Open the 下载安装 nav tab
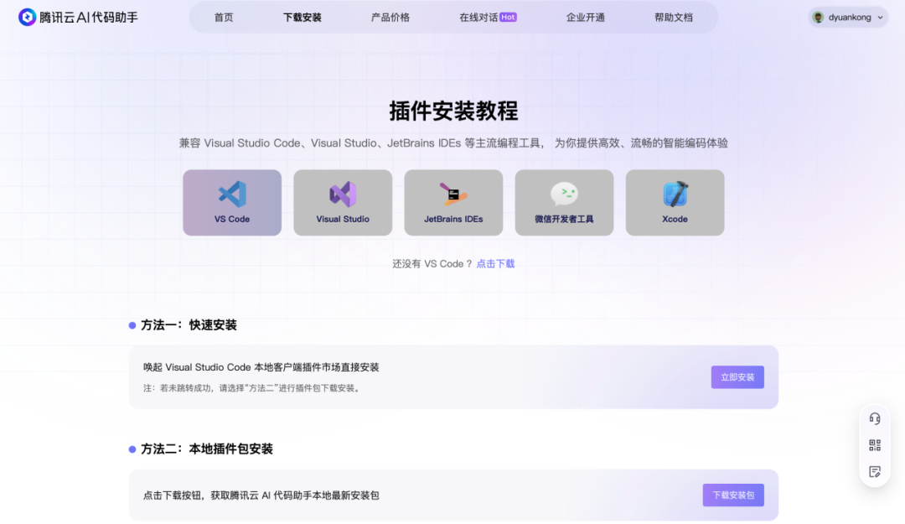905x524 pixels. point(302,17)
